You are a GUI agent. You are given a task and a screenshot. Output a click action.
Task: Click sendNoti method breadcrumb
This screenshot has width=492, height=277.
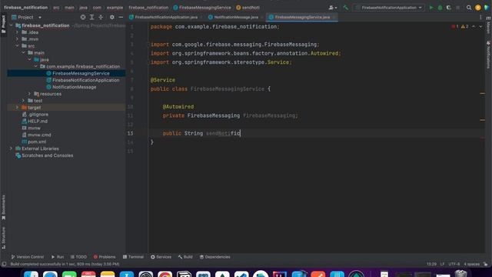pos(248,8)
